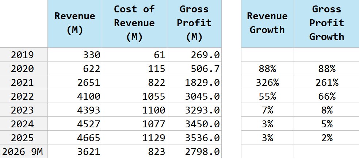Screen dimensions: 359x159
Task: Select 2021 revenue cell showing 2651
Action: click(75, 83)
